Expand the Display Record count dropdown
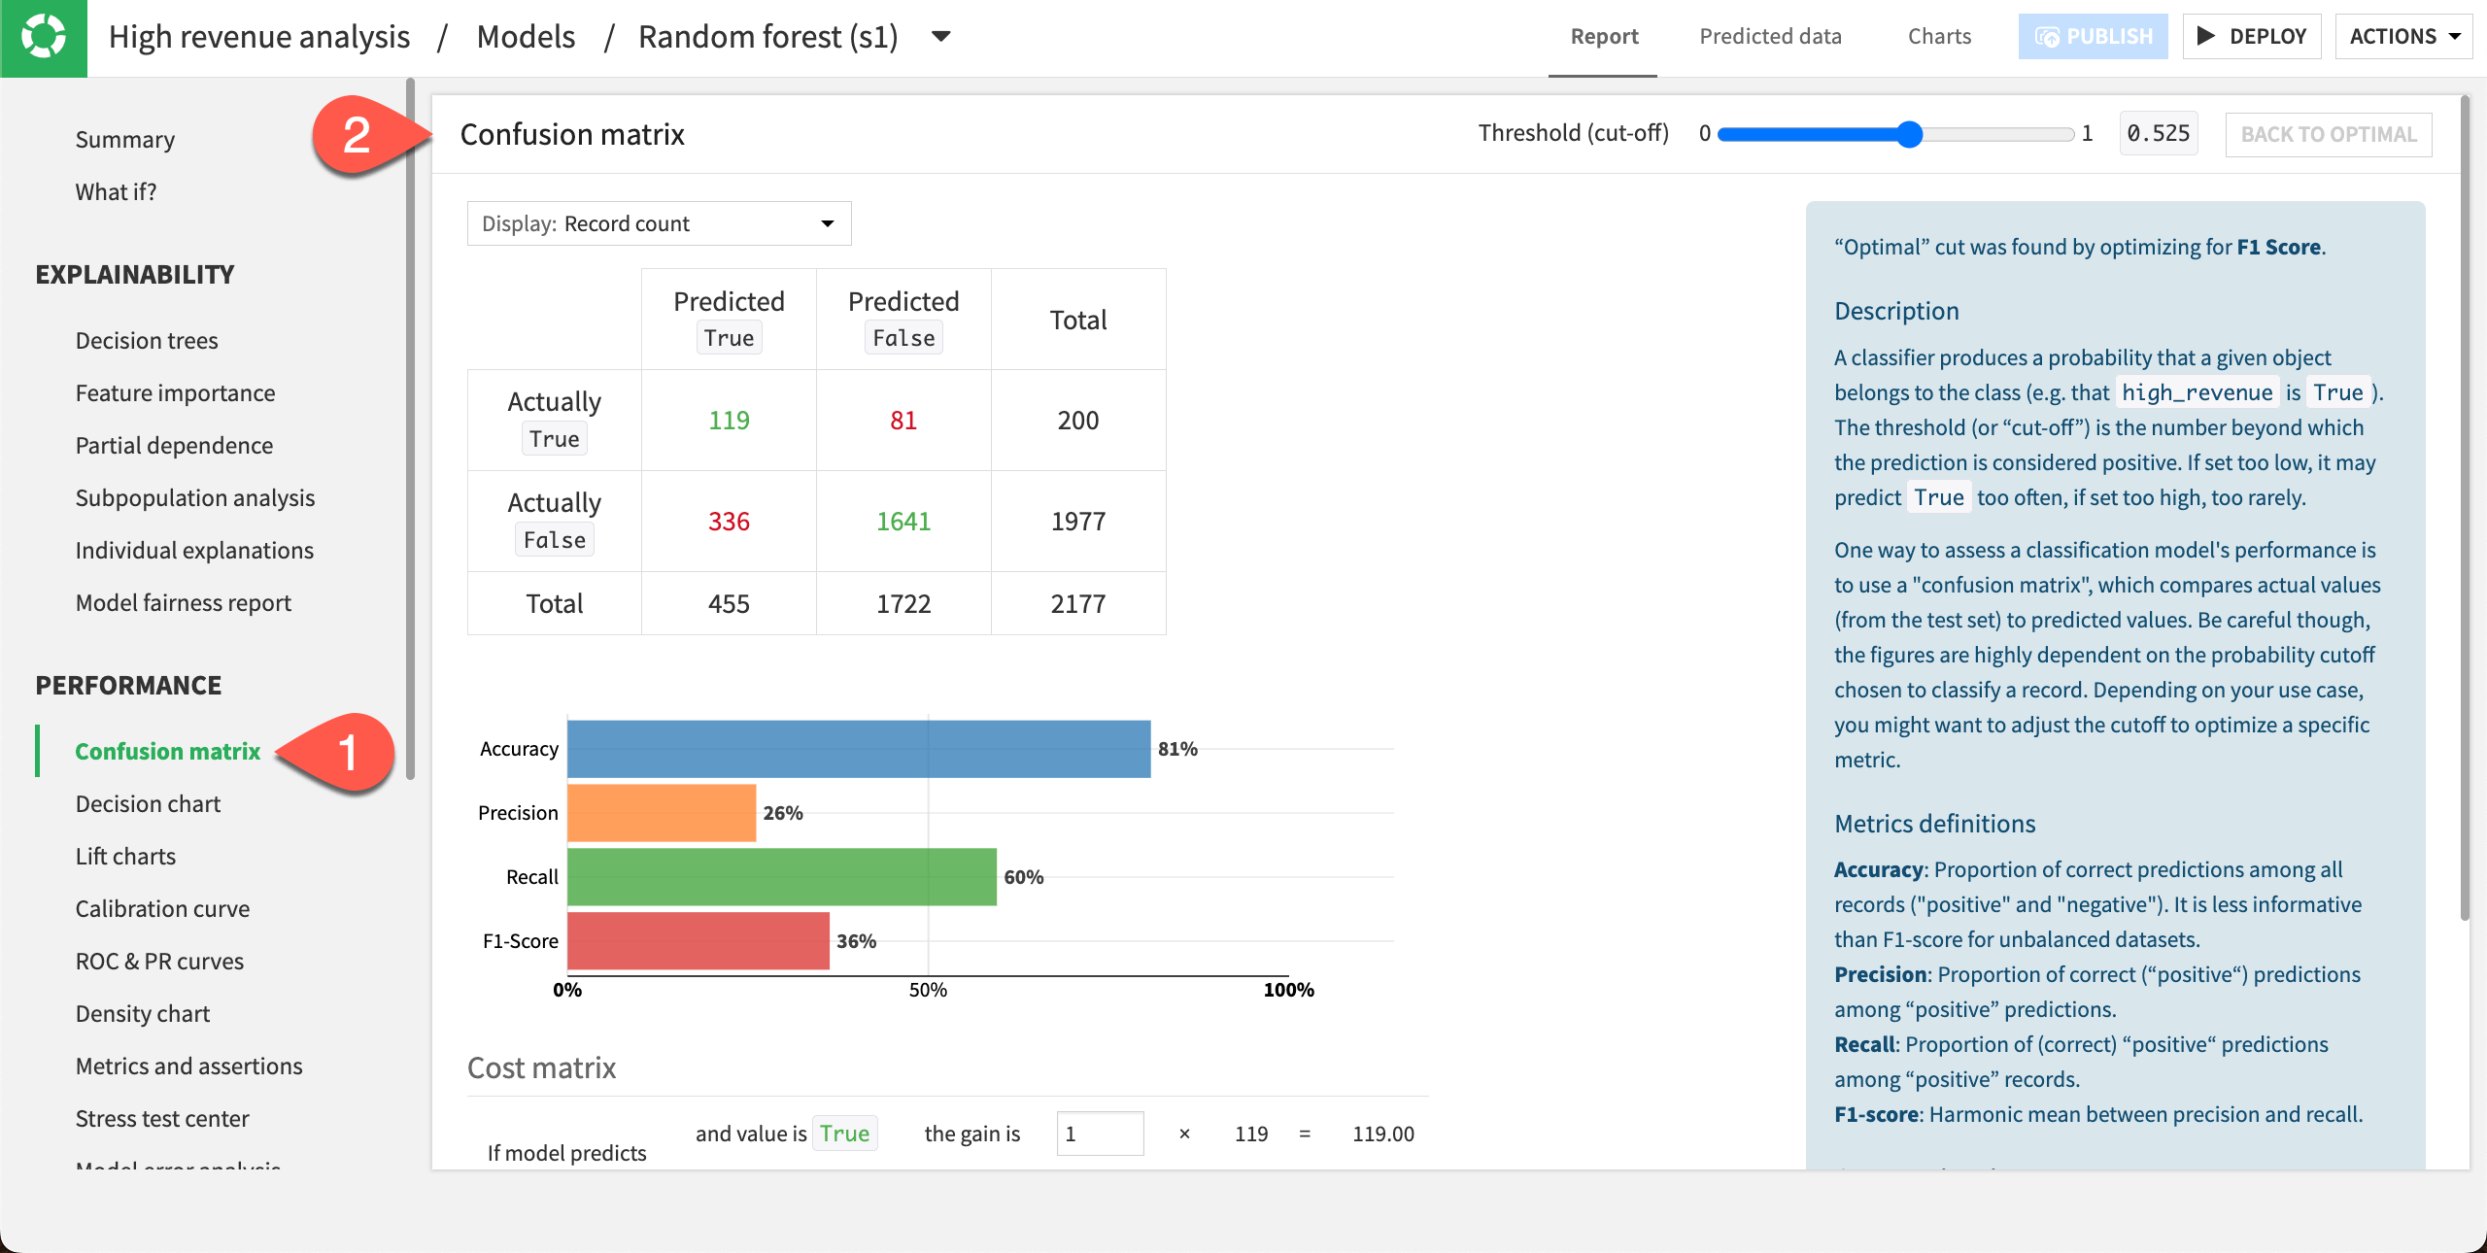 click(659, 223)
